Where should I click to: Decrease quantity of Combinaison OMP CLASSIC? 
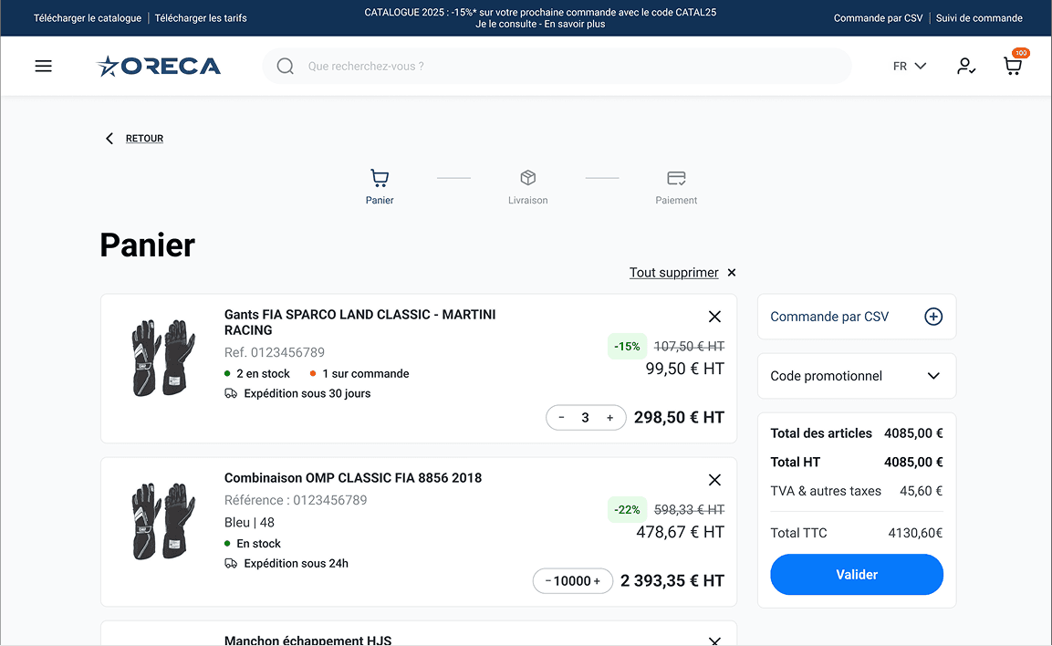(548, 581)
